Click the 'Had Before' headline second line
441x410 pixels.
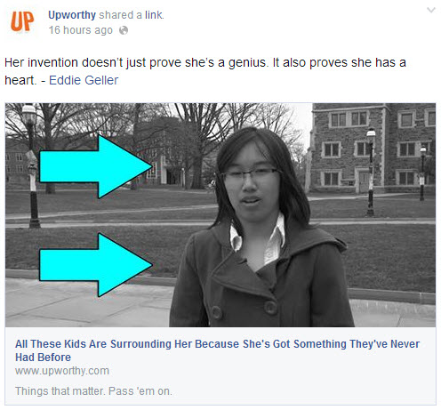(x=44, y=358)
